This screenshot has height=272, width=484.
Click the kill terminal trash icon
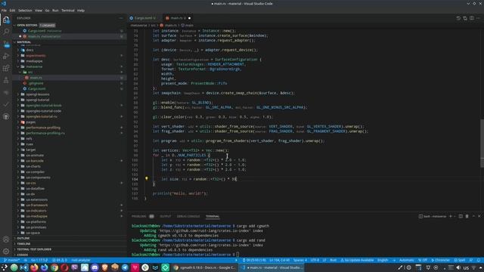(467, 216)
